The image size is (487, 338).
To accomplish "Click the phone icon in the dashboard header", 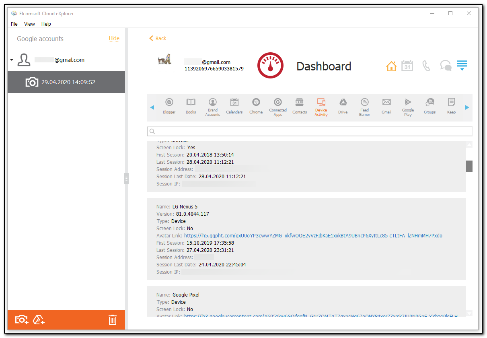I will point(426,65).
